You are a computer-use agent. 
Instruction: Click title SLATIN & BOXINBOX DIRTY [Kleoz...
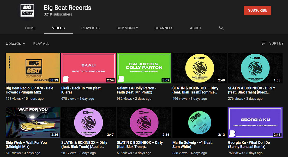(252, 90)
